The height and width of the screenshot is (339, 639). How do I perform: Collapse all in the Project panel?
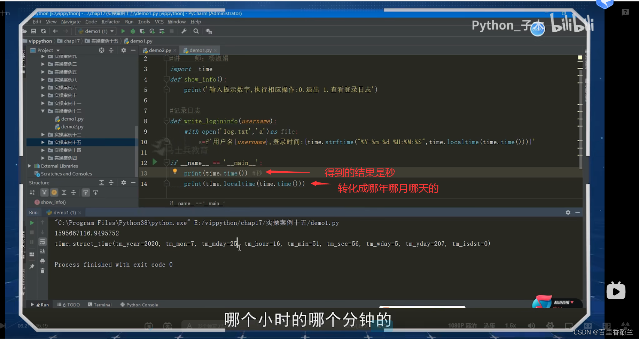pos(111,50)
